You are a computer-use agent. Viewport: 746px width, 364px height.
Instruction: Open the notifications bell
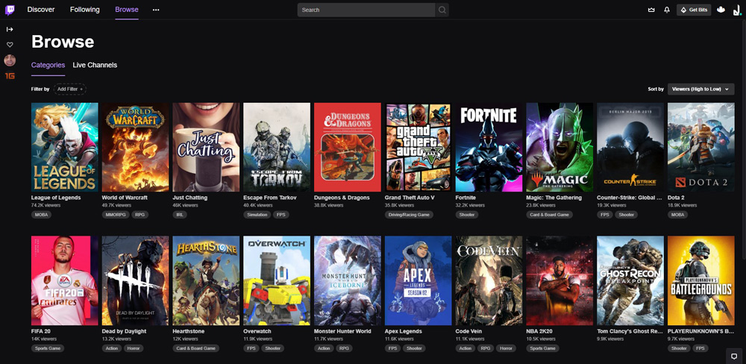(x=666, y=10)
